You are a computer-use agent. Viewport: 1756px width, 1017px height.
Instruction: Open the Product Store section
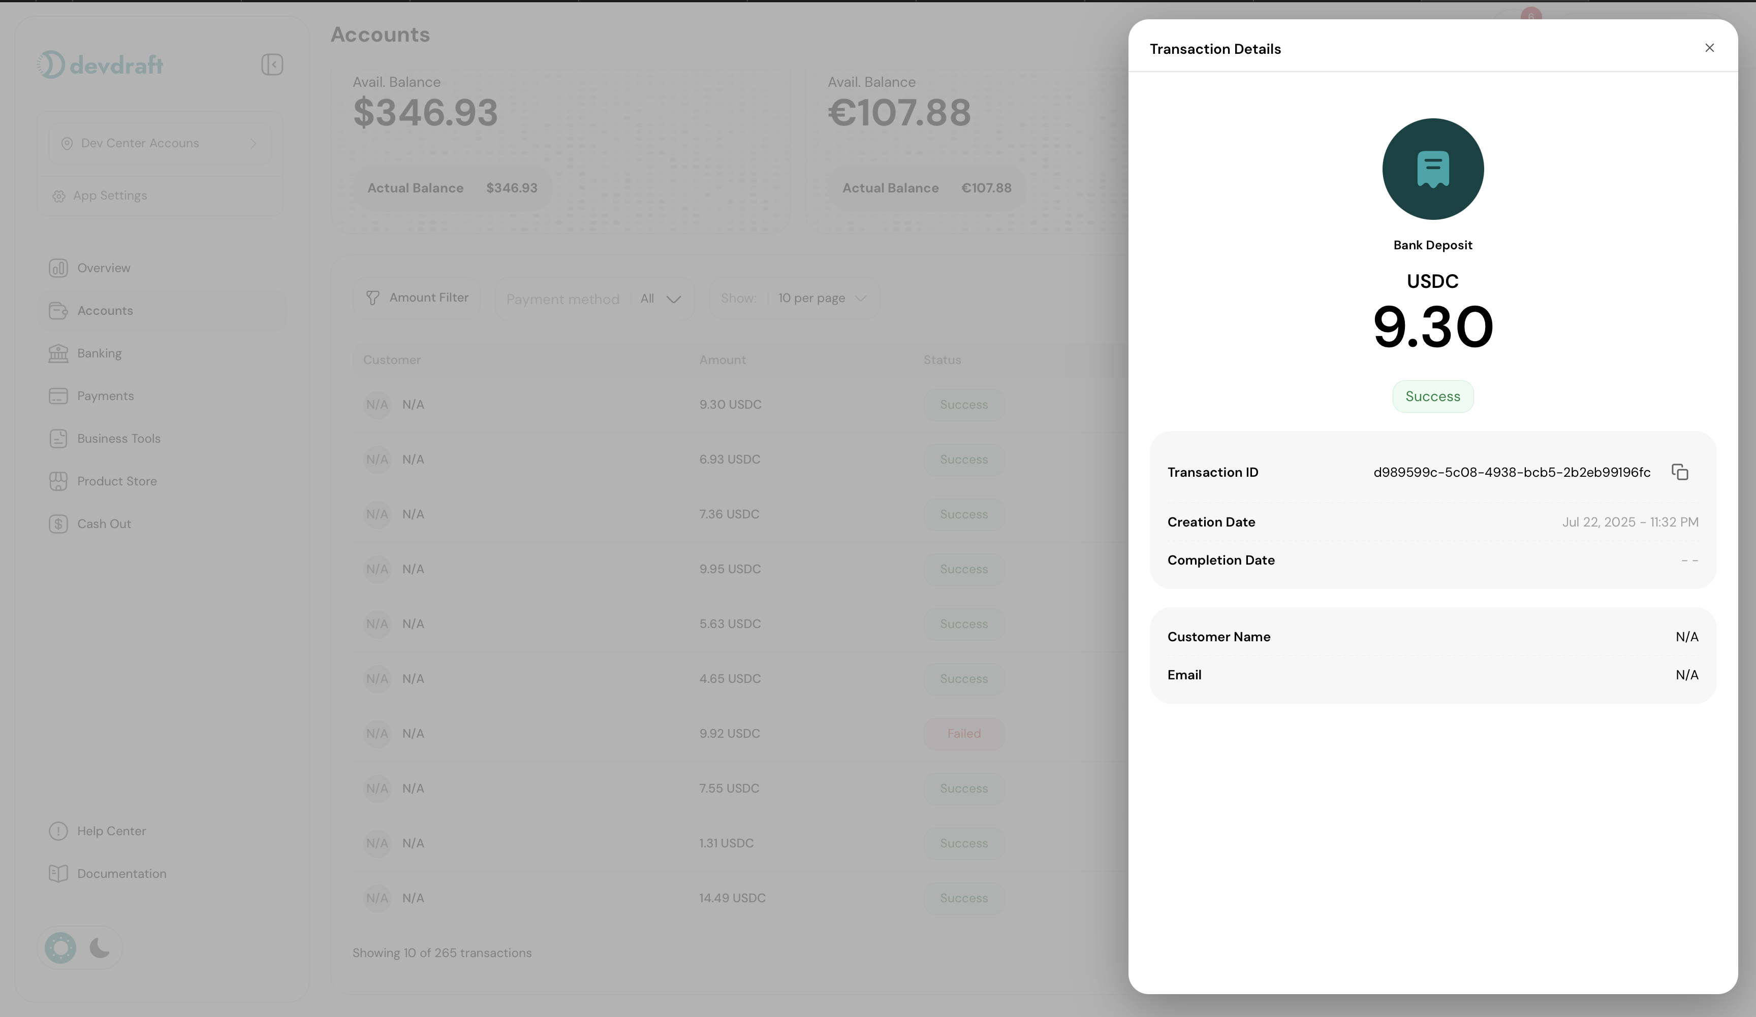point(116,481)
